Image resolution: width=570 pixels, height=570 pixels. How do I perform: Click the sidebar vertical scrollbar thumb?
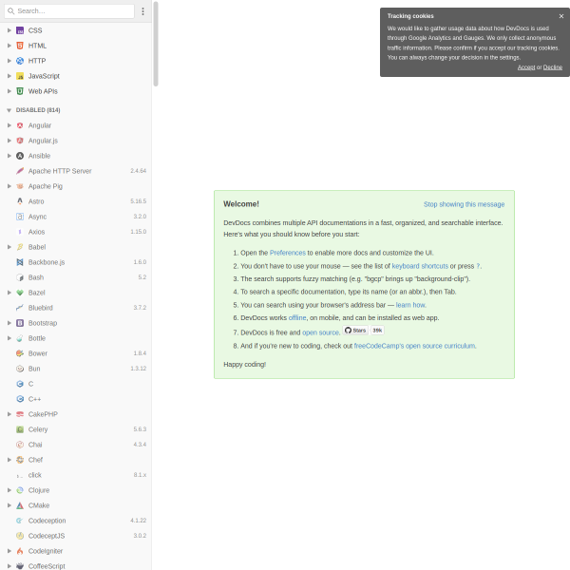[156, 44]
